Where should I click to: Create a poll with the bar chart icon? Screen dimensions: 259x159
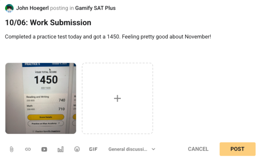point(60,149)
